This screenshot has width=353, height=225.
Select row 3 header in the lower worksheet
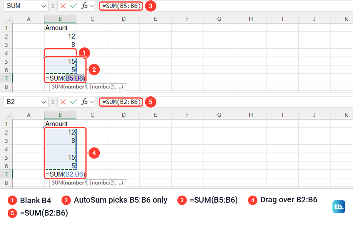(x=6, y=141)
